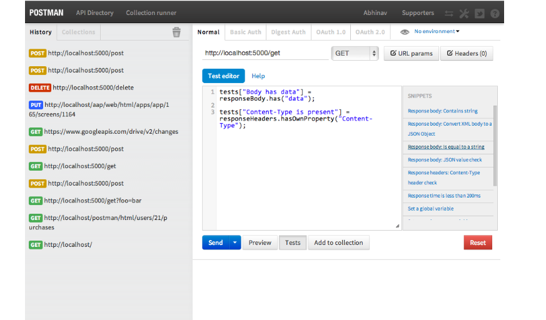Toggle the Tests button
The width and height of the screenshot is (546, 320).
coord(293,242)
